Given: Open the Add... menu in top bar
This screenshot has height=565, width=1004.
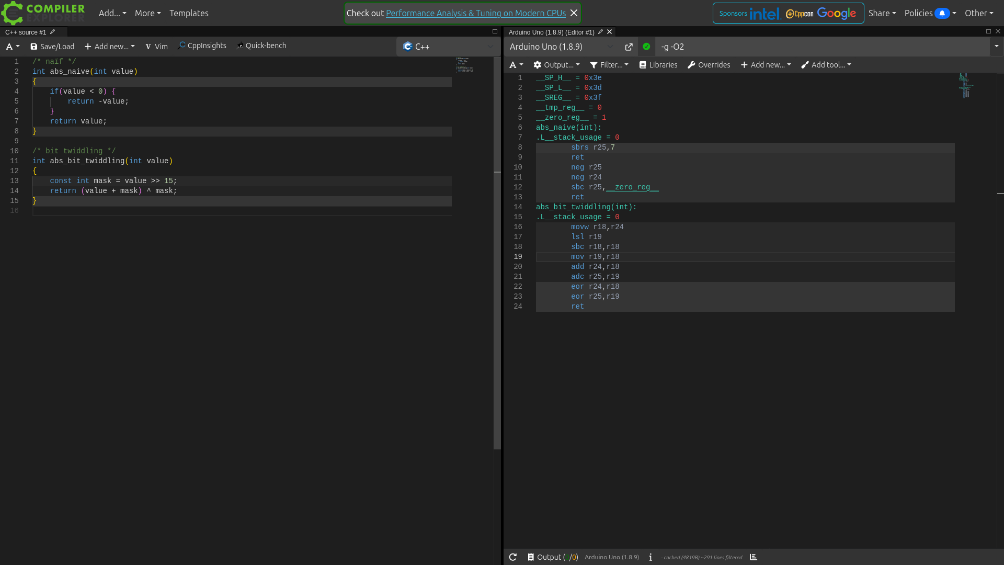Looking at the screenshot, I should coord(112,13).
